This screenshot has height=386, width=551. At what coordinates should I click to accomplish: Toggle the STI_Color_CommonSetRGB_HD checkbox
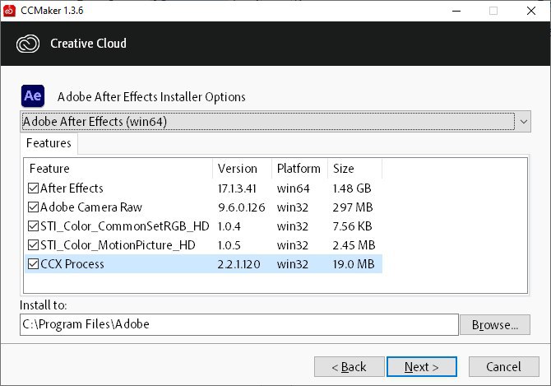(33, 226)
